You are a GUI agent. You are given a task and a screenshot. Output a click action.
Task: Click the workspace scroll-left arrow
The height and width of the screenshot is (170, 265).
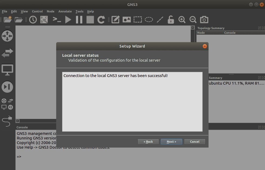tap(17, 121)
